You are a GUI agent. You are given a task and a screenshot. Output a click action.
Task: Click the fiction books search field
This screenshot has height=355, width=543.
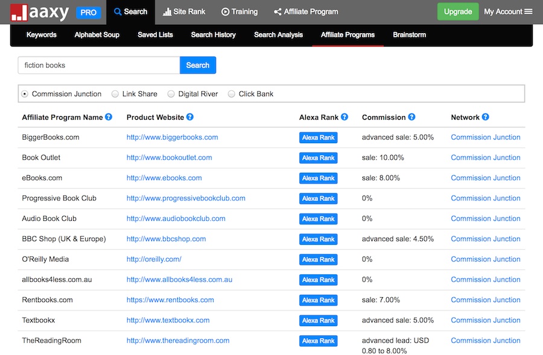coord(99,65)
